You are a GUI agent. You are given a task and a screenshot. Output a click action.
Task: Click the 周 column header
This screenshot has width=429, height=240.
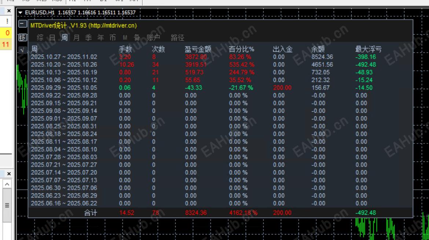34,49
